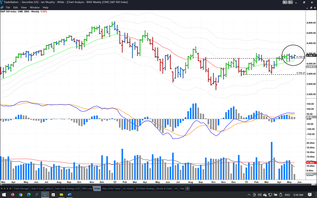Click the TradeStation icon in the taskbar
Viewport: 317px width, 198px height.
click(x=45, y=194)
